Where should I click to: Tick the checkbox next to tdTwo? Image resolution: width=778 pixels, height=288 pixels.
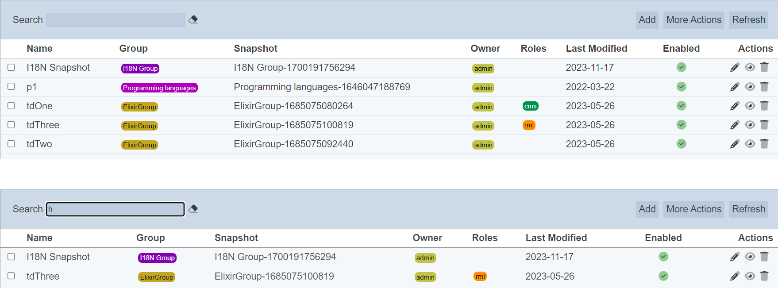(11, 144)
